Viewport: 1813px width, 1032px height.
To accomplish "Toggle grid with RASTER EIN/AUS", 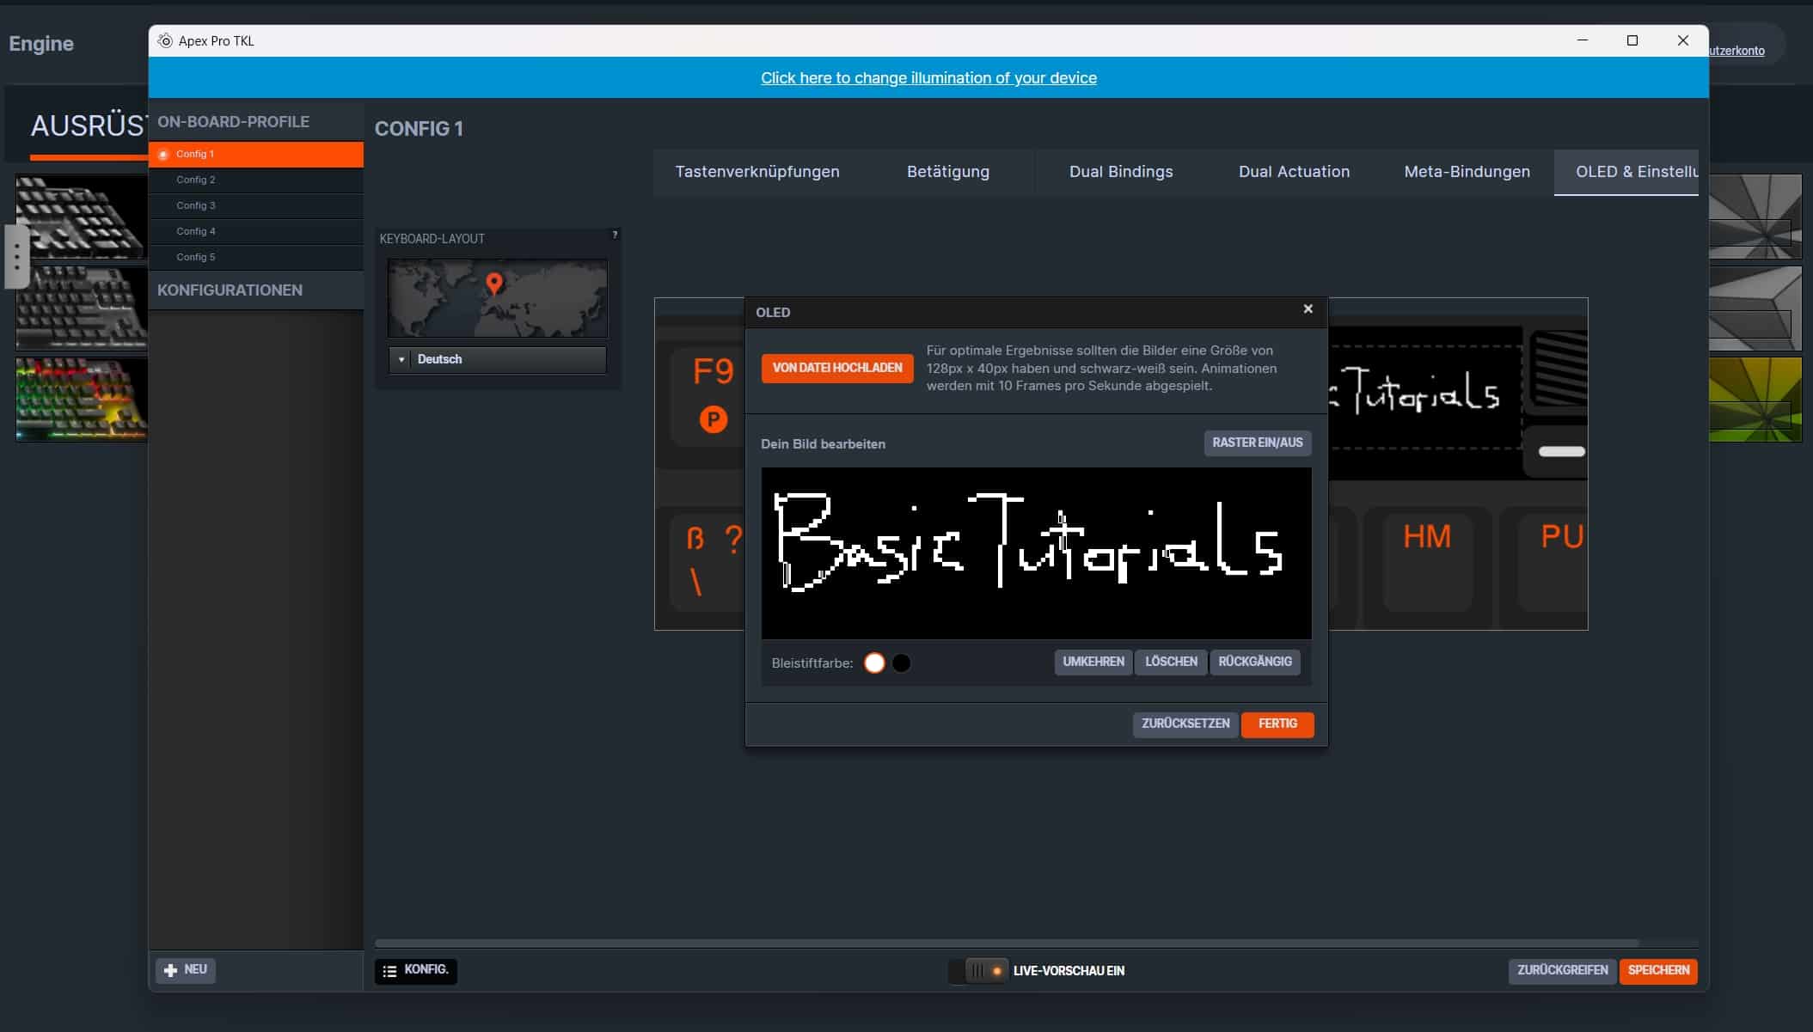I will (1257, 443).
